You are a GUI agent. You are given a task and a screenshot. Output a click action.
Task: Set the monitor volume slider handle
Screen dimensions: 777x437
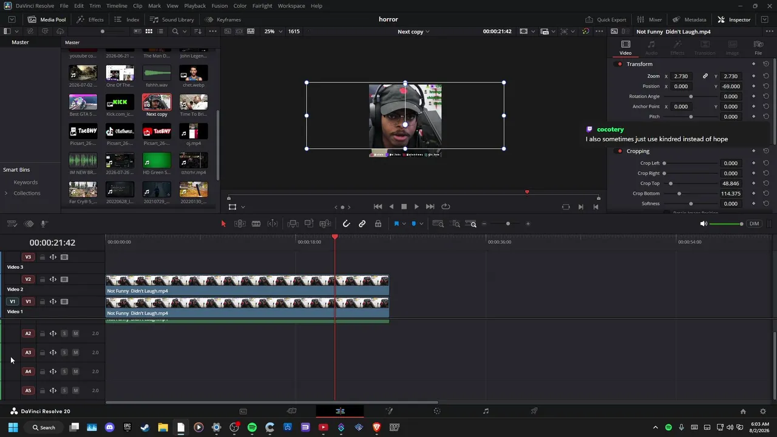pos(741,224)
